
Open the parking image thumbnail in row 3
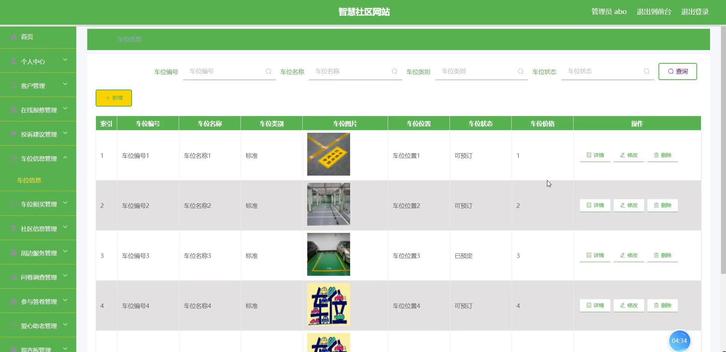[x=328, y=254]
